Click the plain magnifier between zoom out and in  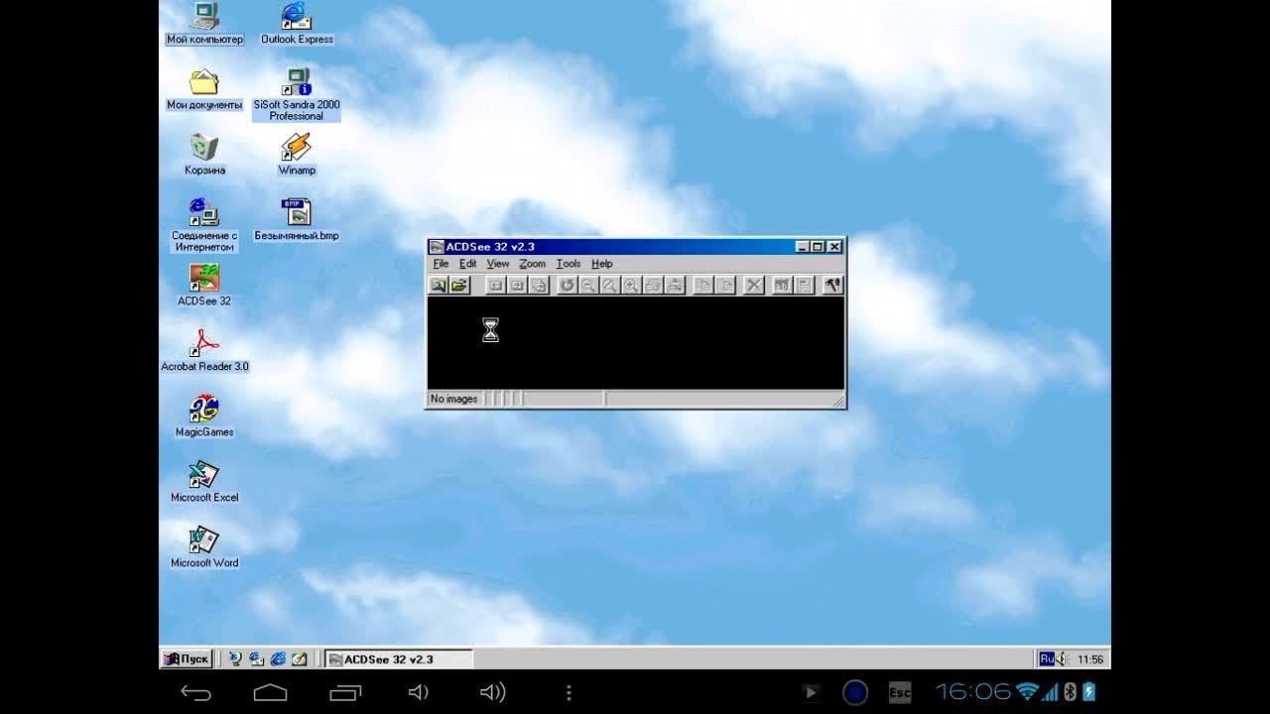point(609,286)
